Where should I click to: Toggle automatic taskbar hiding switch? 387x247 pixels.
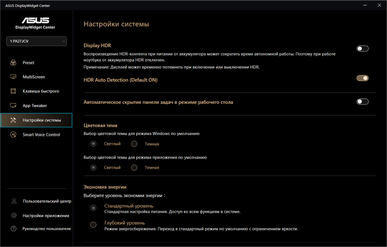(x=362, y=102)
